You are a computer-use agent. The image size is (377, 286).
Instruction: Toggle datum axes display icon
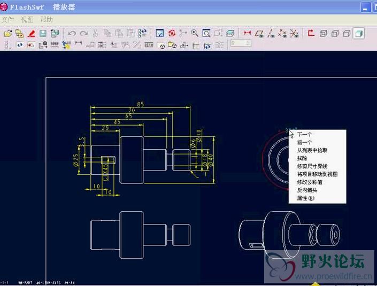coord(271,33)
